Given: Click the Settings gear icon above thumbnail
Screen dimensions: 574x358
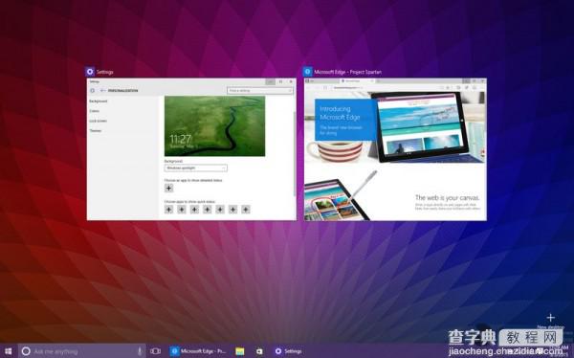Looking at the screenshot, I should point(90,72).
